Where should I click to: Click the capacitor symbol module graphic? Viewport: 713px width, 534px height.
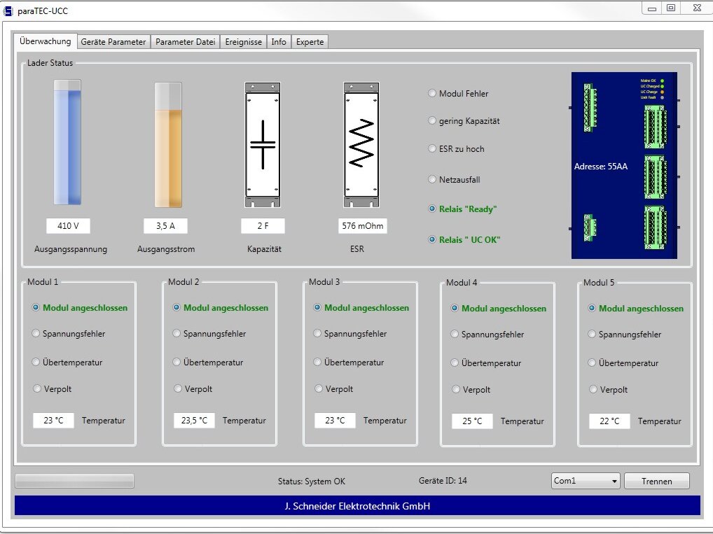(x=263, y=145)
